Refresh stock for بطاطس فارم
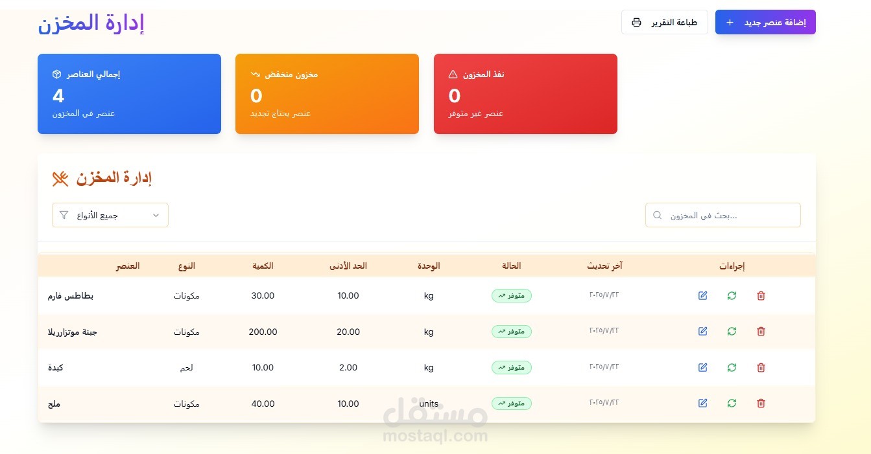This screenshot has height=454, width=871. 732,295
